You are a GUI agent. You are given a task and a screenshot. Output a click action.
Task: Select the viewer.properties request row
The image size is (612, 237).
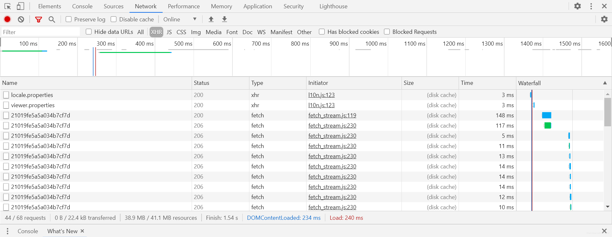[x=302, y=105]
